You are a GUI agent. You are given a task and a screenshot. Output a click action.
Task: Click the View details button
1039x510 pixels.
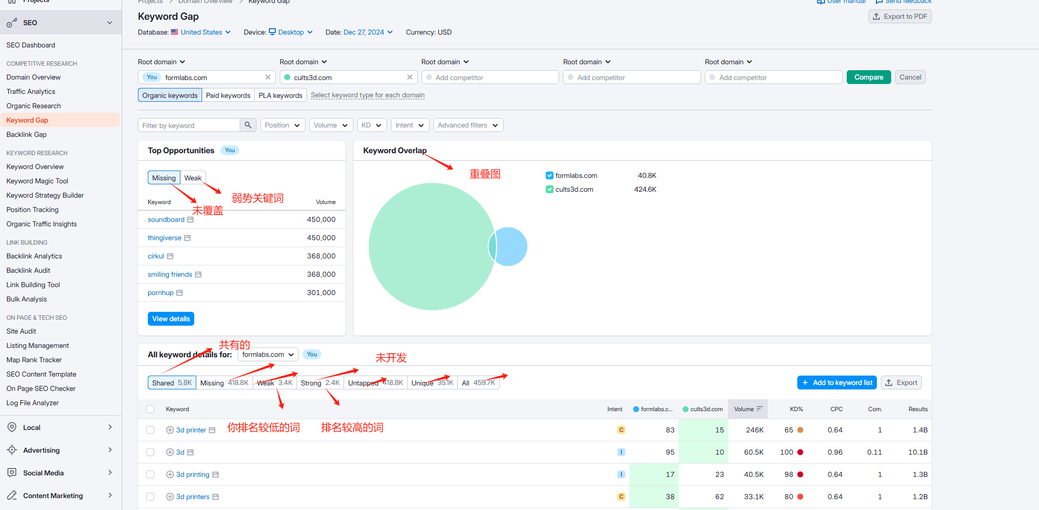171,319
